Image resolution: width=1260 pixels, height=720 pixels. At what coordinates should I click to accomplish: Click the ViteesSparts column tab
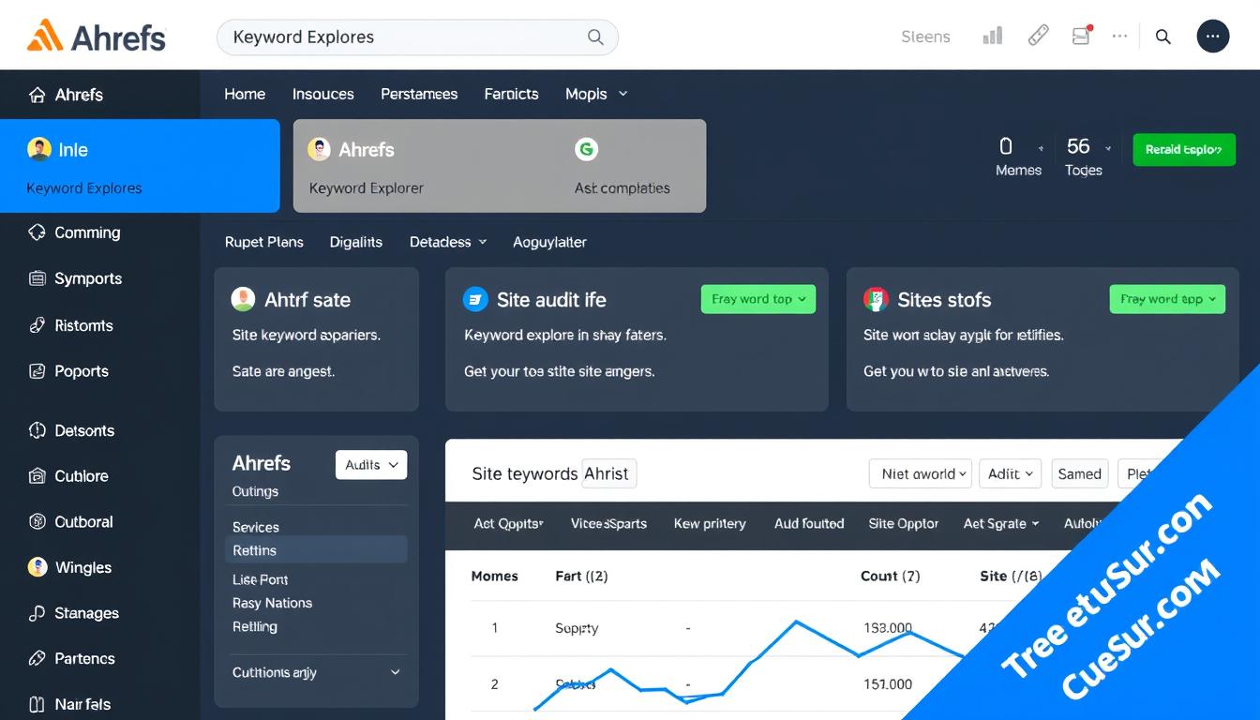pyautogui.click(x=608, y=524)
